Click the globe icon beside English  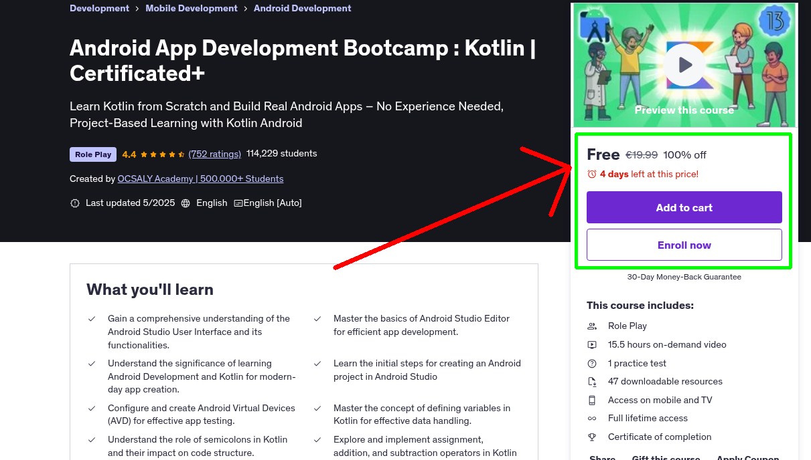coord(186,203)
